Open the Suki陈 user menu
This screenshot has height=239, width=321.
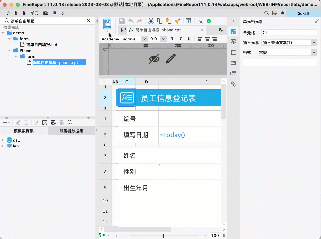303,13
